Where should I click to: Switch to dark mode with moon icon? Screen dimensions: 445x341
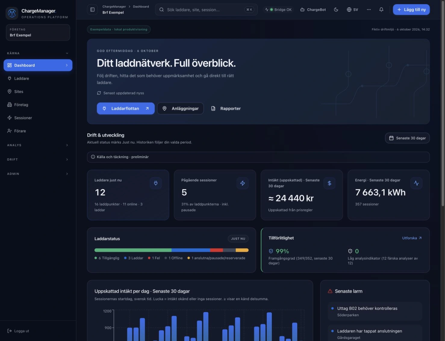tap(336, 10)
